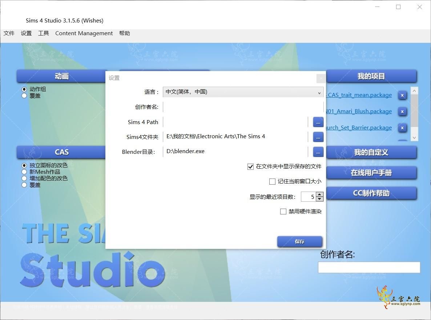Click the 动画 button
431x320 pixels.
tap(61, 76)
